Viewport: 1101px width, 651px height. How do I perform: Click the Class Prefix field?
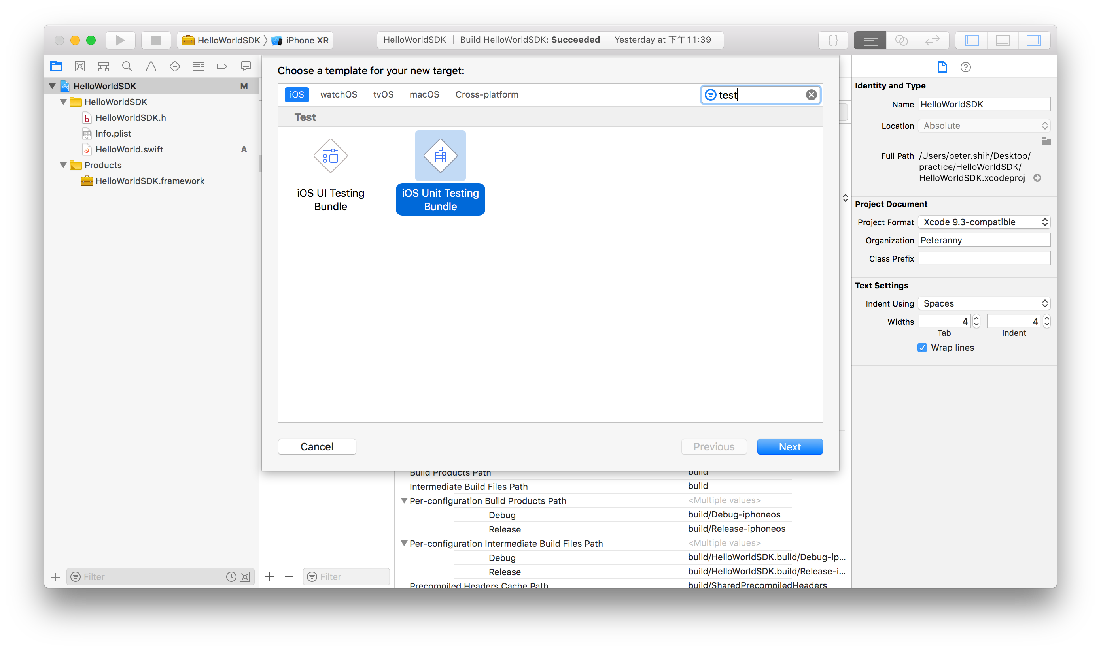[984, 258]
